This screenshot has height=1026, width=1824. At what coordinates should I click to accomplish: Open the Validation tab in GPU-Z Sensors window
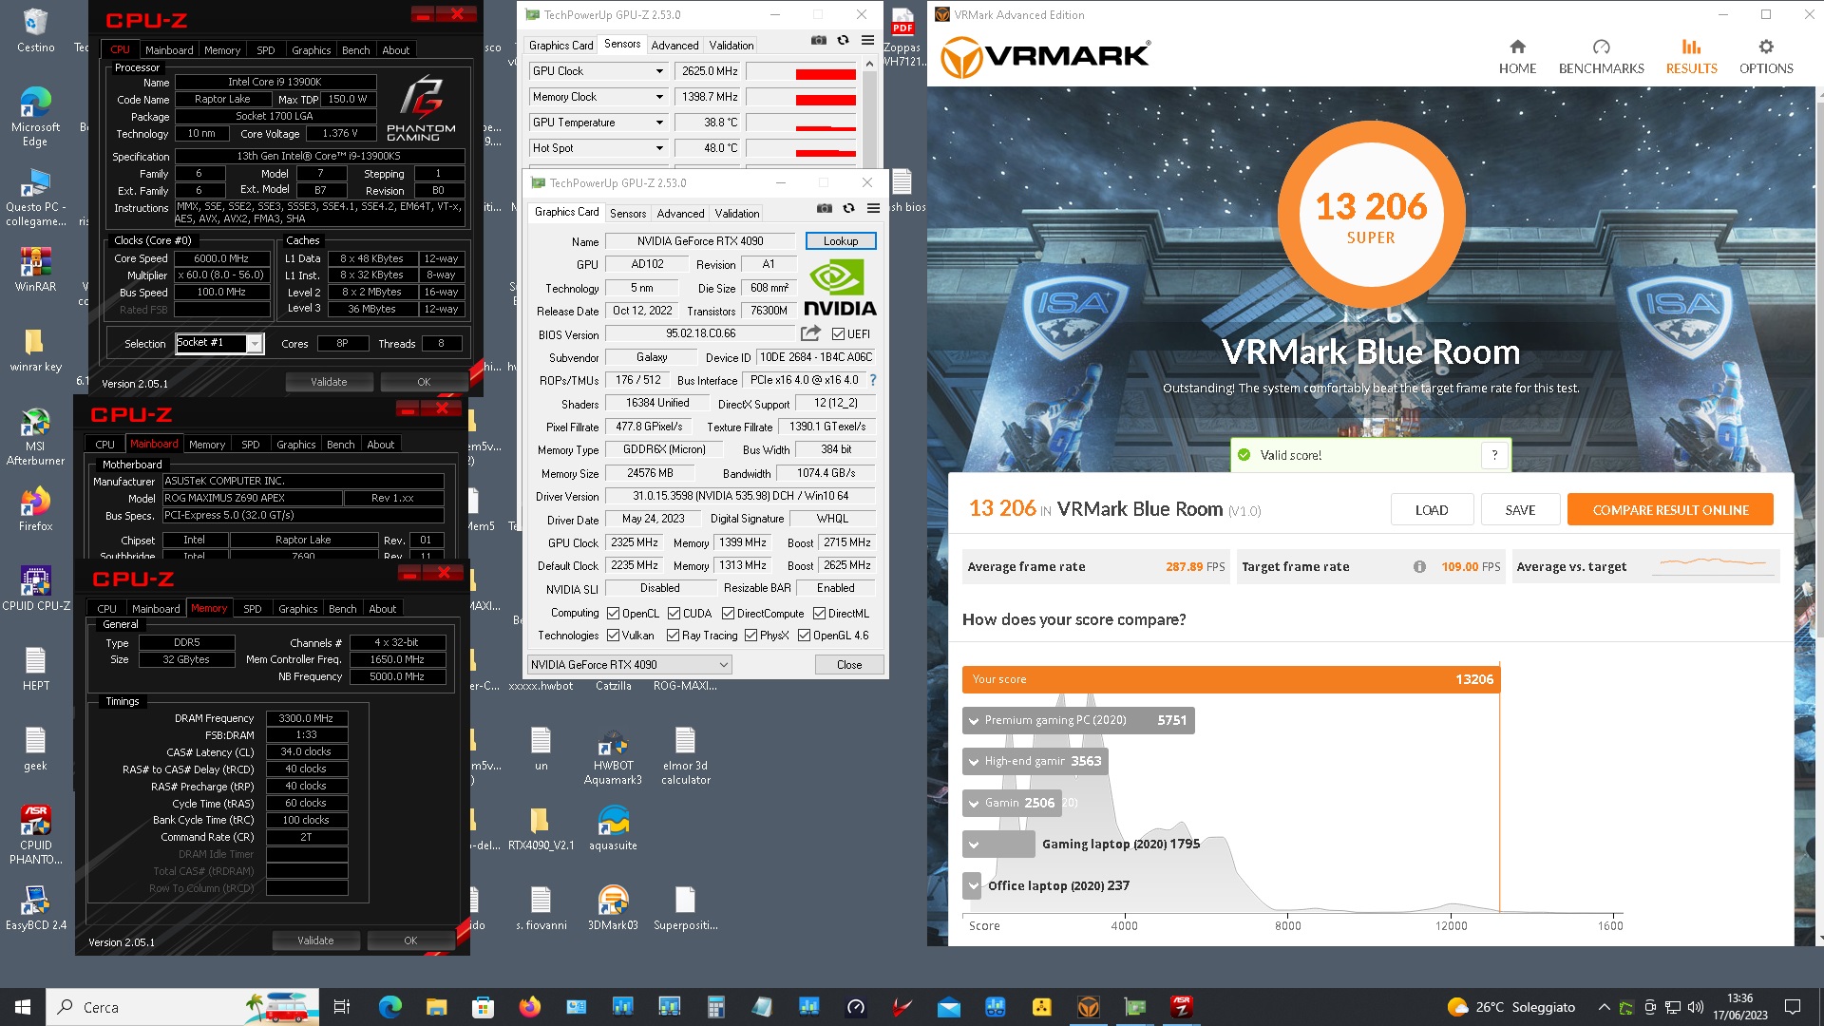pyautogui.click(x=731, y=46)
